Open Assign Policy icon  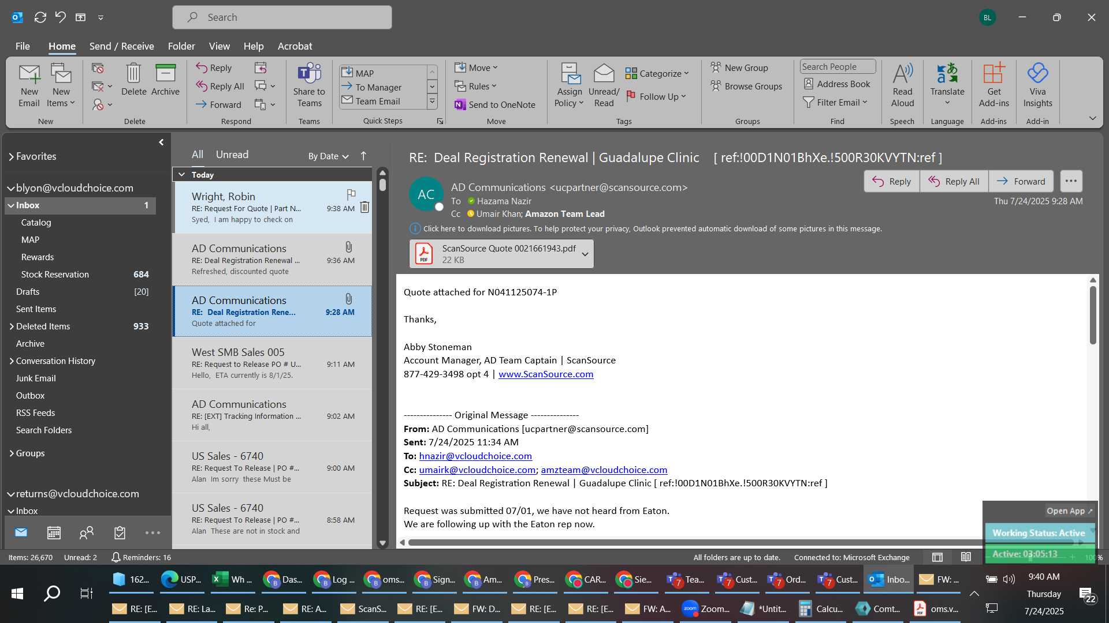pyautogui.click(x=570, y=85)
